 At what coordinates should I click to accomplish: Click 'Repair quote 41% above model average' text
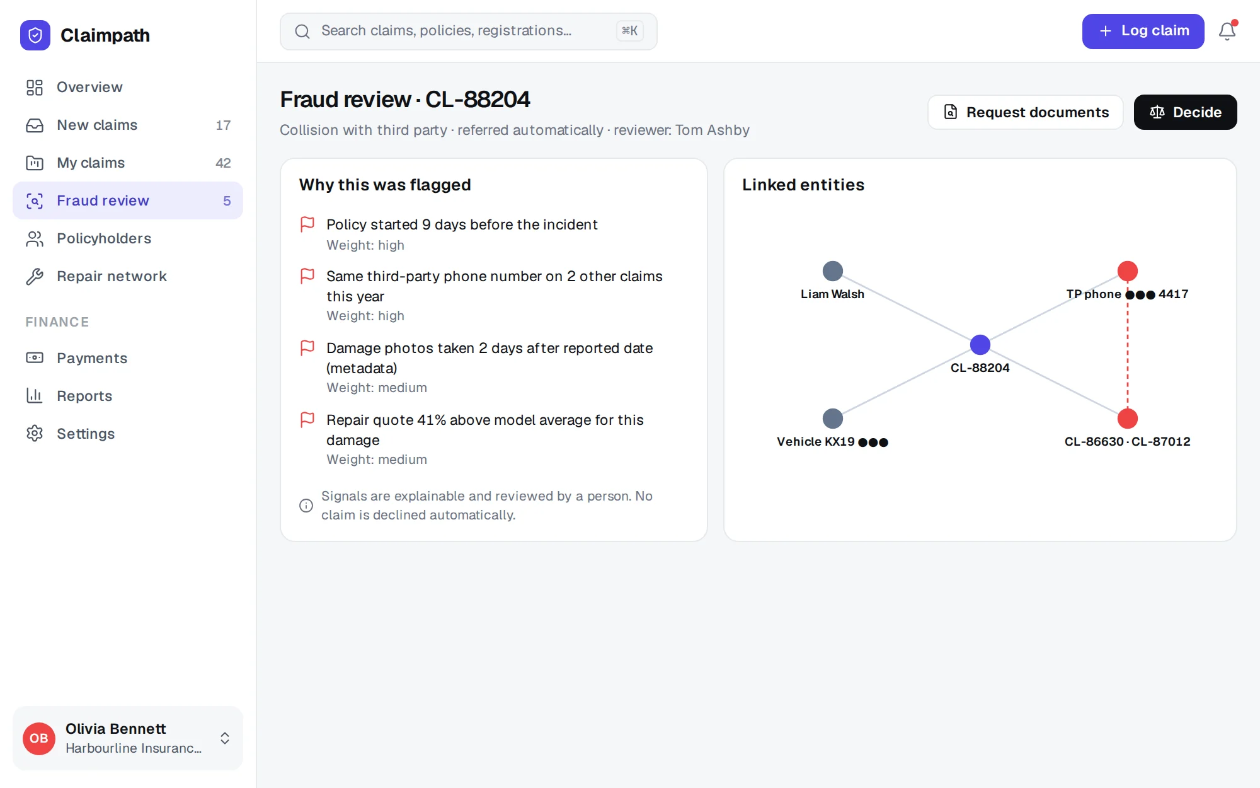(484, 430)
